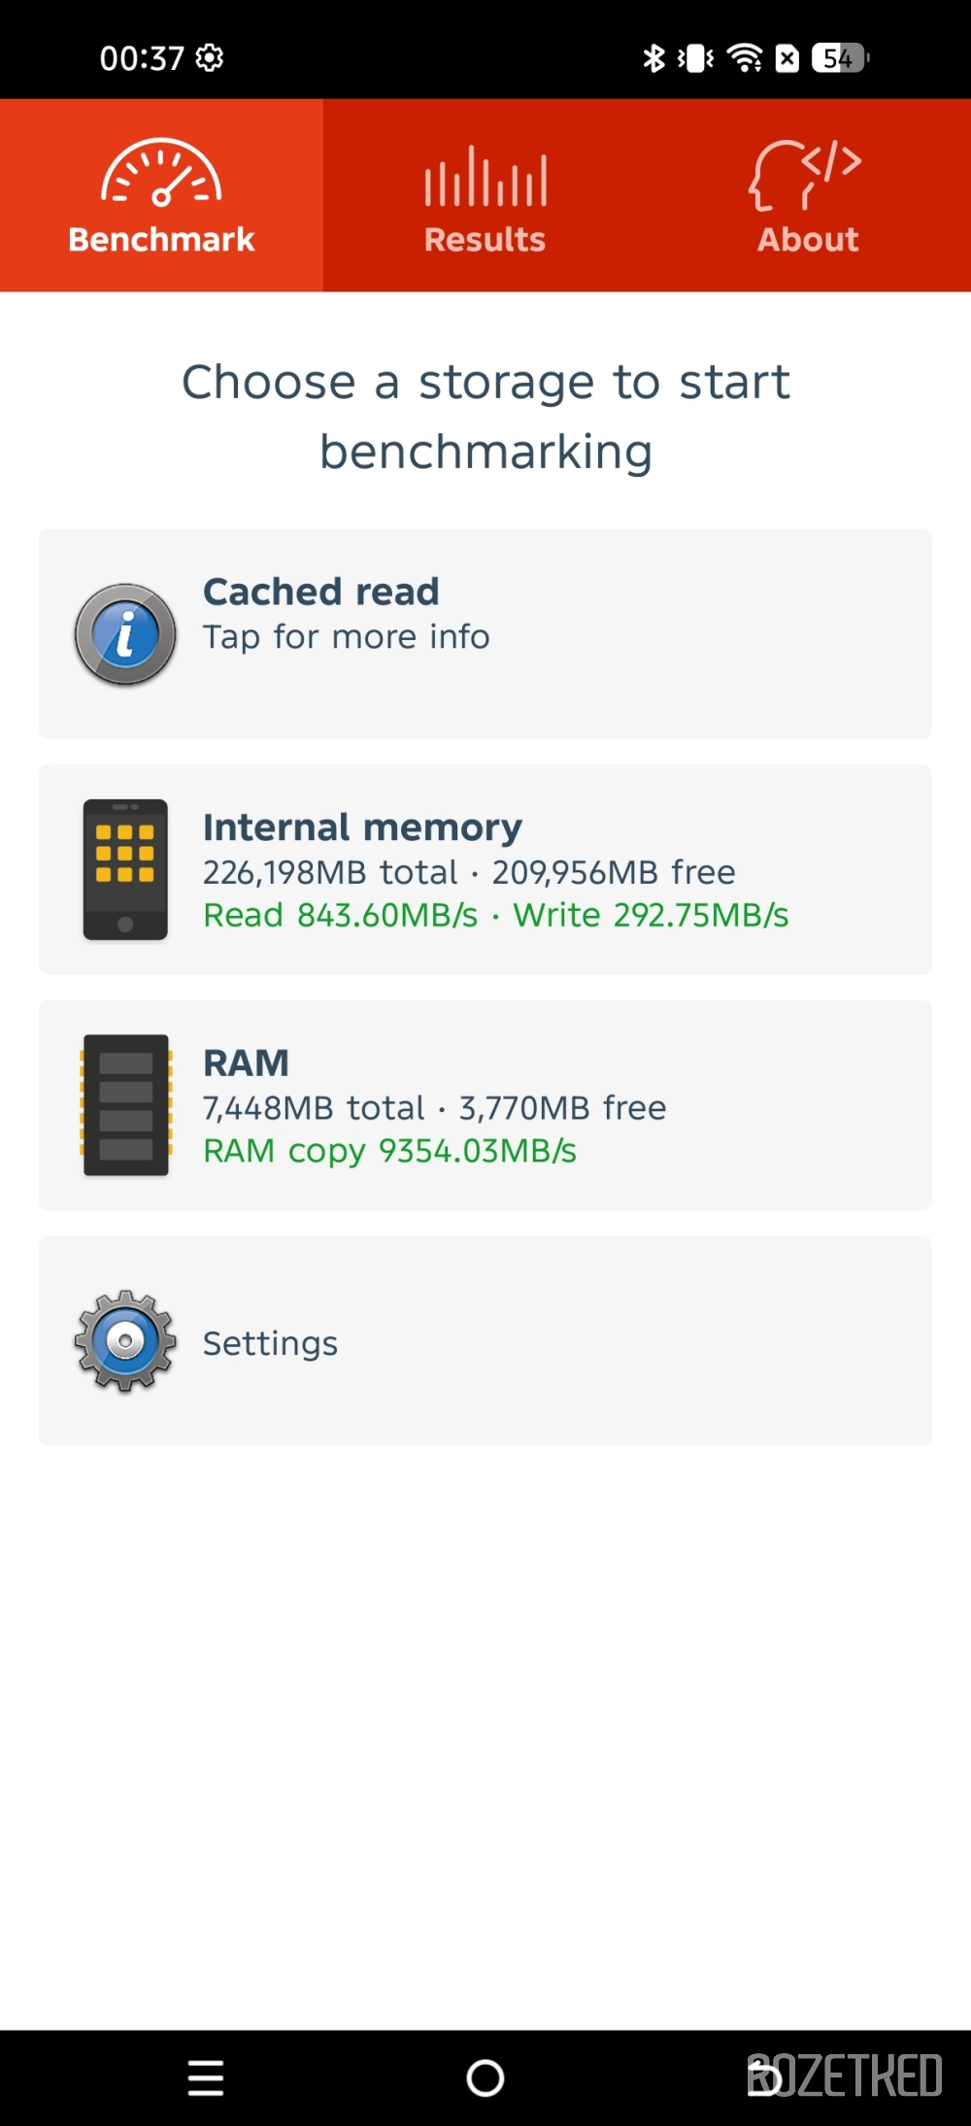Open the Settings entry label
Viewport: 971px width, 2126px height.
point(270,1343)
